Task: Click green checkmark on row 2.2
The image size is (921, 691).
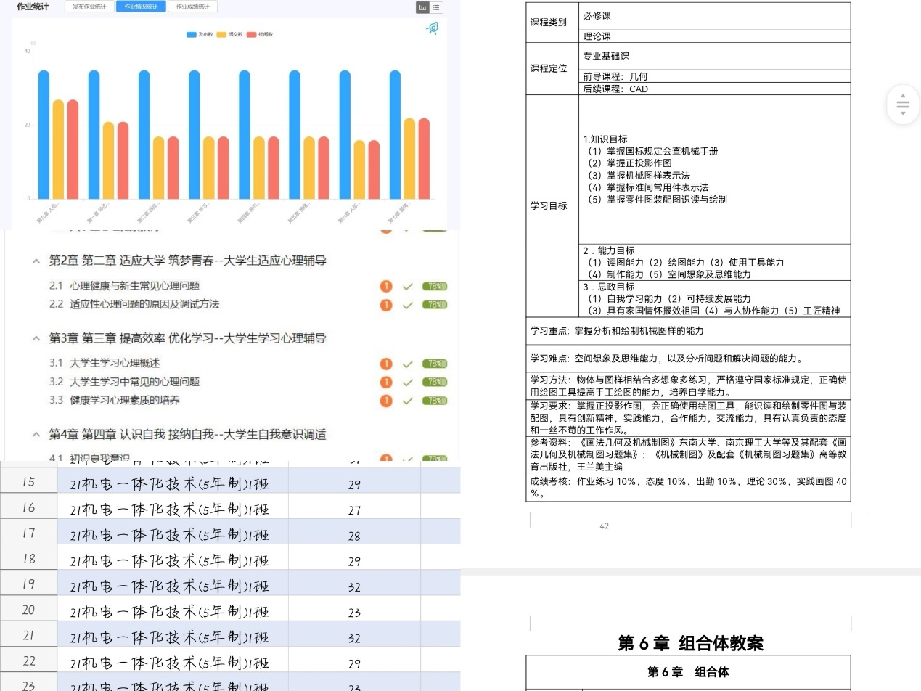Action: point(407,305)
